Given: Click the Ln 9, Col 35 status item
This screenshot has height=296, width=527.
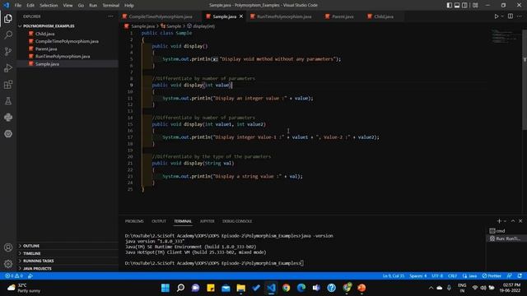Looking at the screenshot, I should click(x=394, y=276).
